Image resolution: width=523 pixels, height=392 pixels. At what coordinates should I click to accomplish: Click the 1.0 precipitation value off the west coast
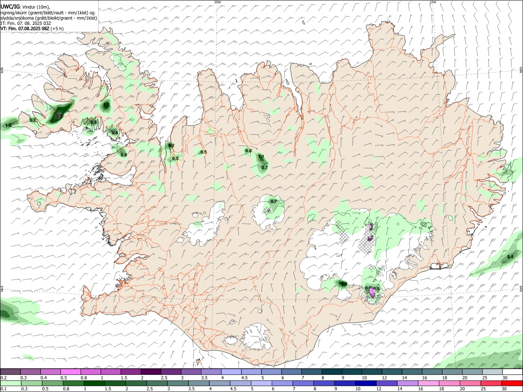tap(8, 125)
